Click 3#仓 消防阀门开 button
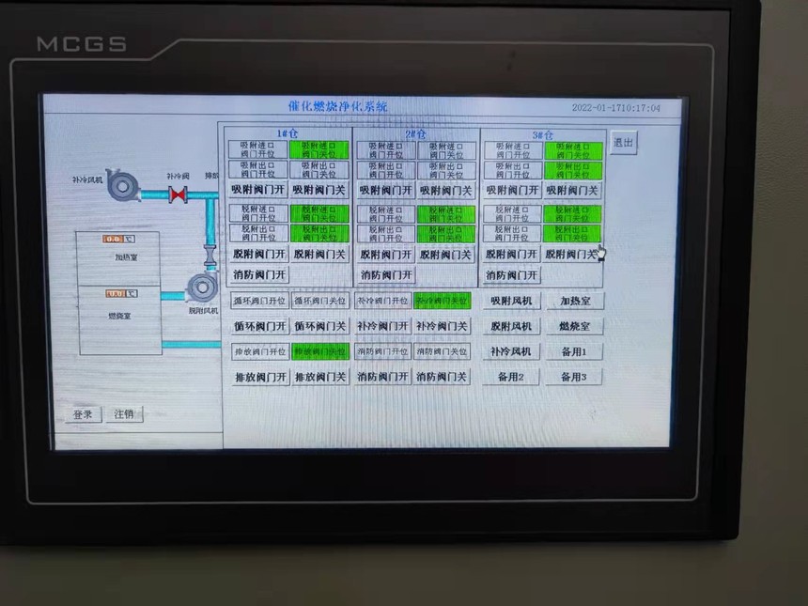Viewport: 808px width, 606px height. tap(512, 275)
